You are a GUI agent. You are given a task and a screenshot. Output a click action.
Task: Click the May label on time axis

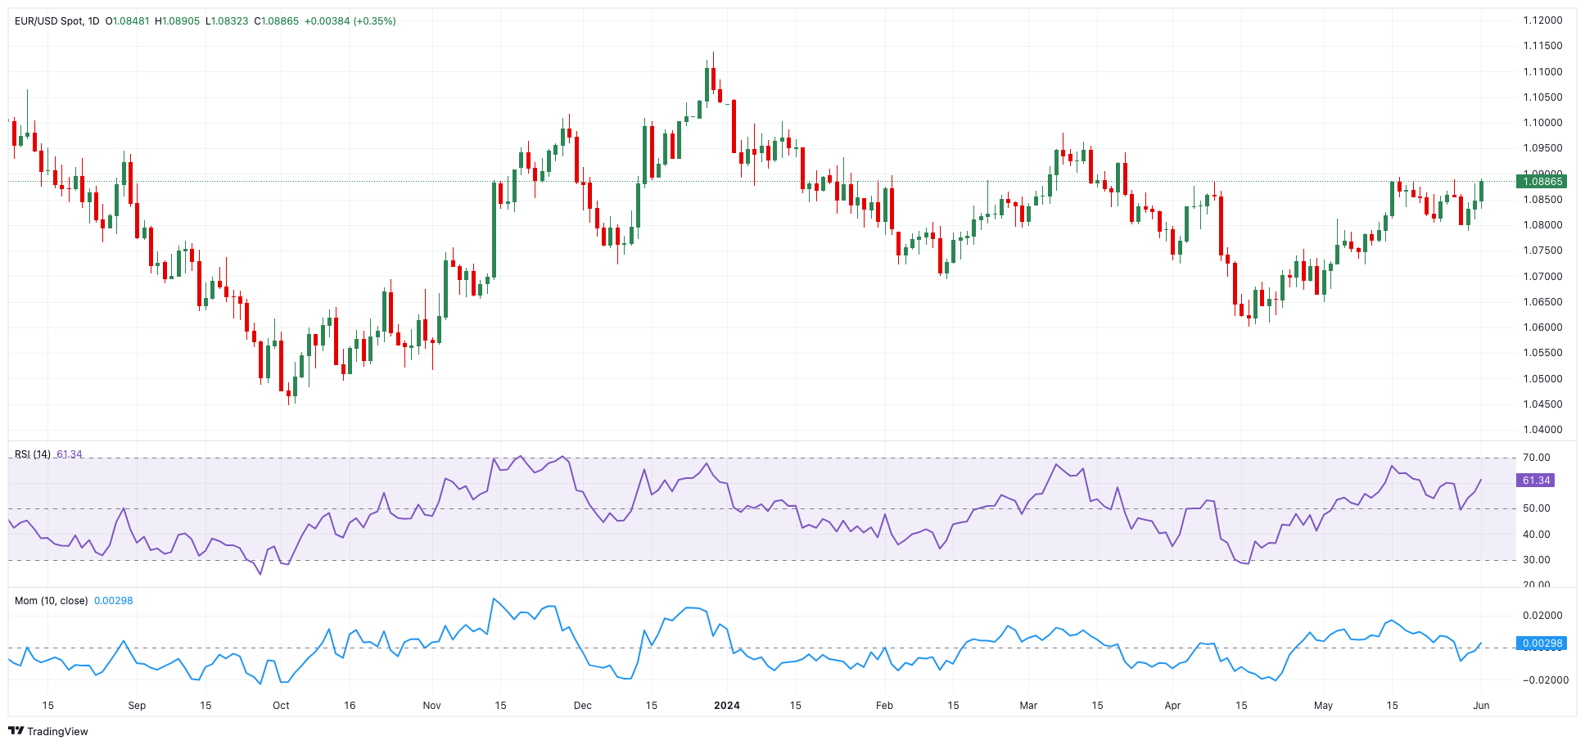(1323, 706)
